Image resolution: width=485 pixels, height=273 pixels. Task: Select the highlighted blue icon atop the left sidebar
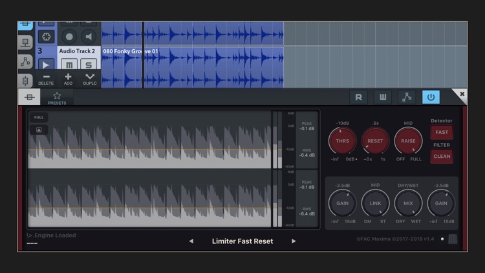pos(25,25)
